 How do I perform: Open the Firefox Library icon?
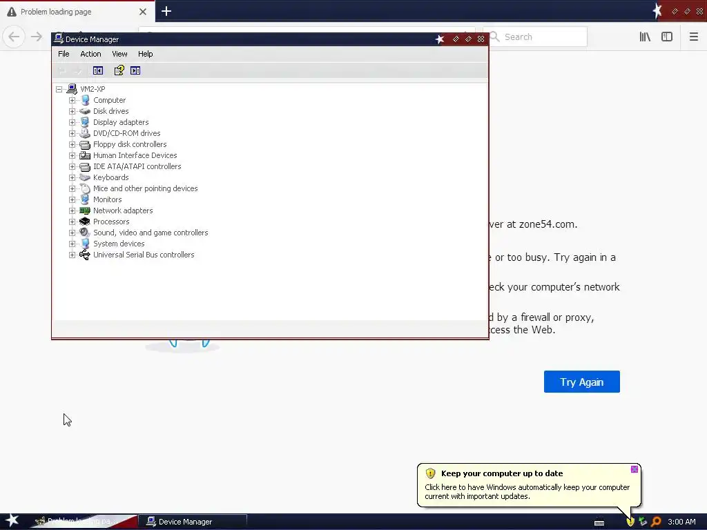point(645,37)
